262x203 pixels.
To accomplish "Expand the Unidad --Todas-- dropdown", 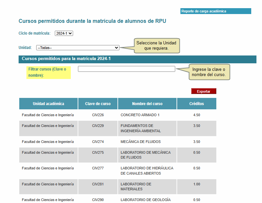I will coord(78,48).
